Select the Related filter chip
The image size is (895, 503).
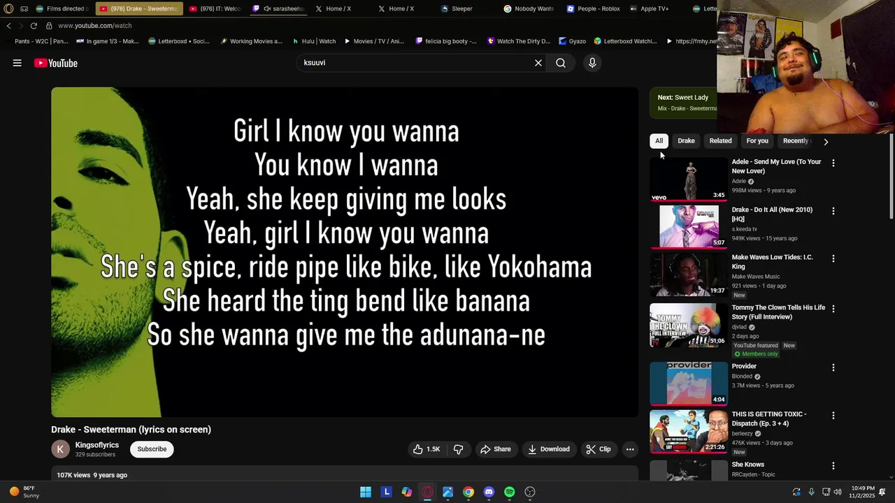tap(720, 141)
